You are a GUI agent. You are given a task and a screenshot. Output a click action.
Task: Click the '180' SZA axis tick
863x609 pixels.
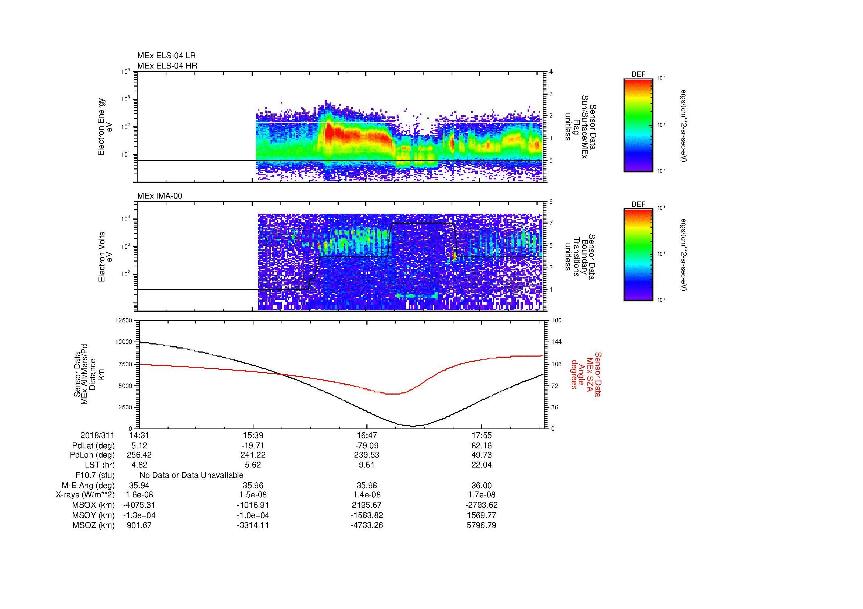(x=556, y=320)
